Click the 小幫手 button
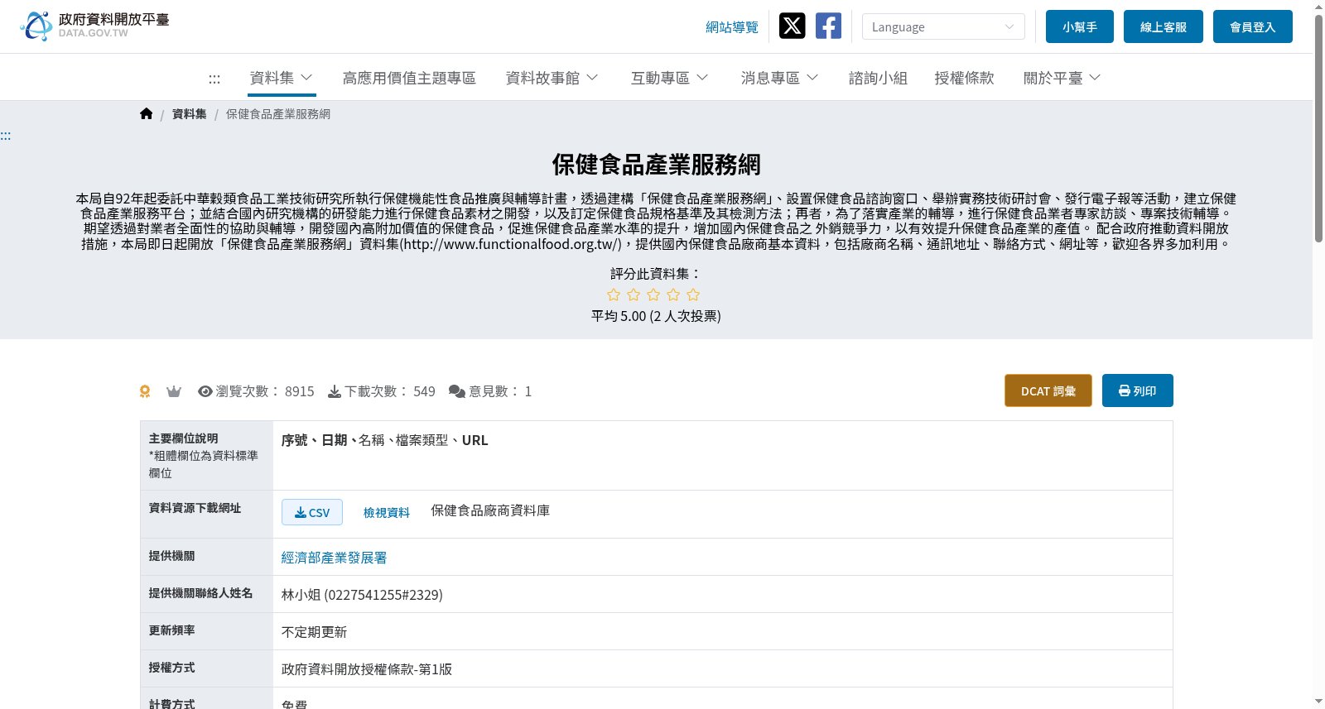The height and width of the screenshot is (709, 1325). [x=1080, y=26]
